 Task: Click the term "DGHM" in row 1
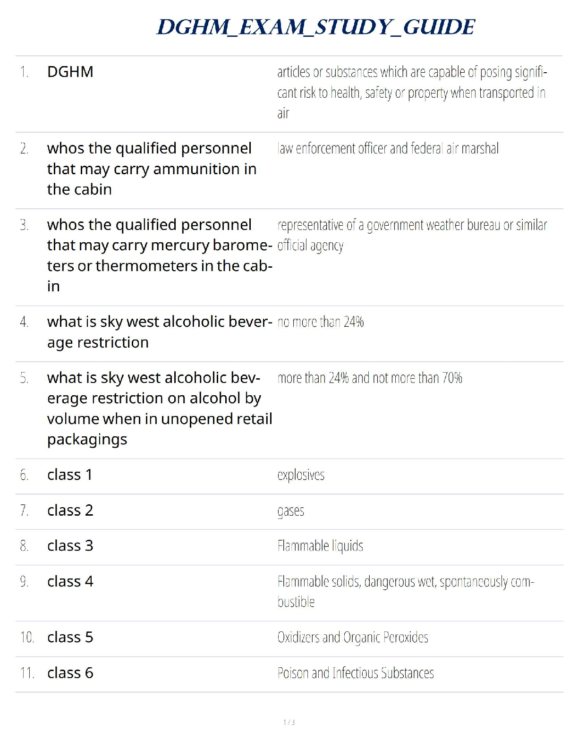[x=70, y=72]
